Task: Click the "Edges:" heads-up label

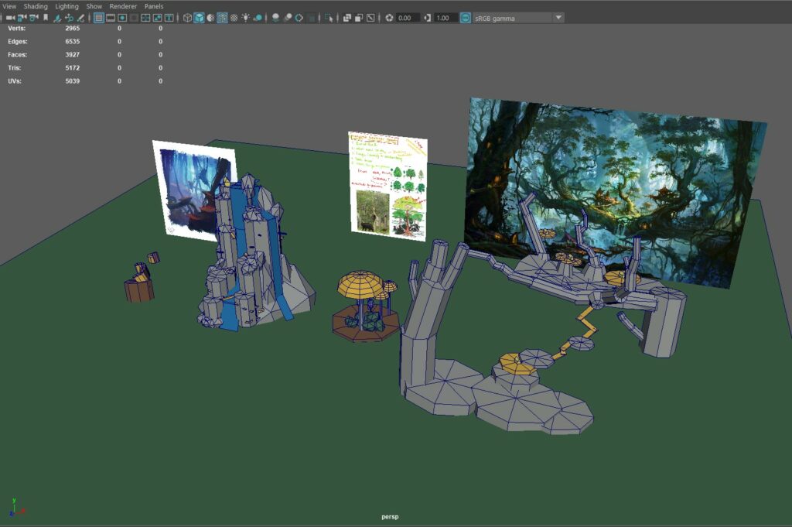Action: click(18, 42)
